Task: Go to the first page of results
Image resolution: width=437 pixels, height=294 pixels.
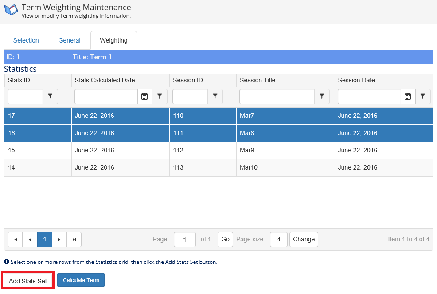Action: (x=15, y=240)
